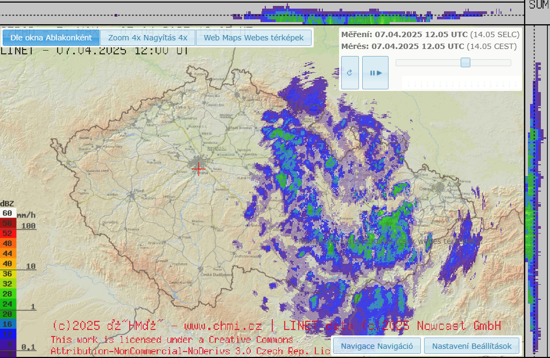
Task: Click the time slider handle
Action: 466,62
